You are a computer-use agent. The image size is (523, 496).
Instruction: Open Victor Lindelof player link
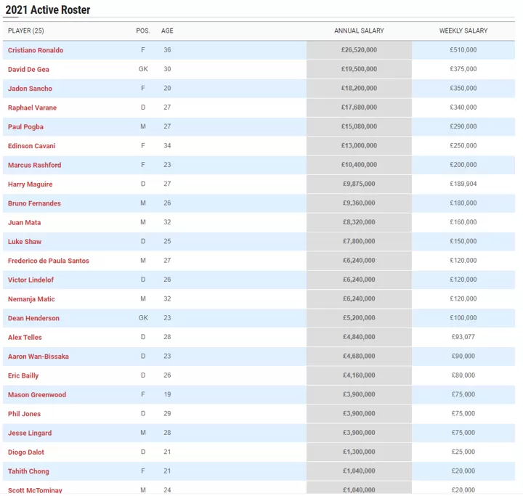coord(31,280)
